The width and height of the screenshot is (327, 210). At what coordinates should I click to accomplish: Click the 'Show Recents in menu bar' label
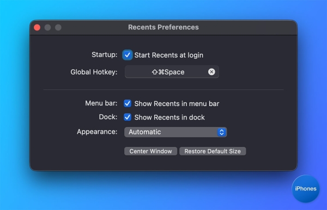tap(177, 104)
